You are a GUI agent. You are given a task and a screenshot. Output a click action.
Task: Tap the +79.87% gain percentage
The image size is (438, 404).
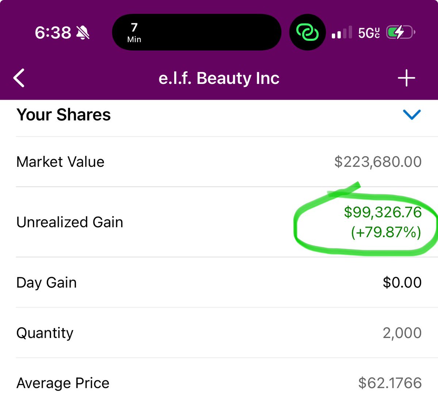tap(386, 232)
